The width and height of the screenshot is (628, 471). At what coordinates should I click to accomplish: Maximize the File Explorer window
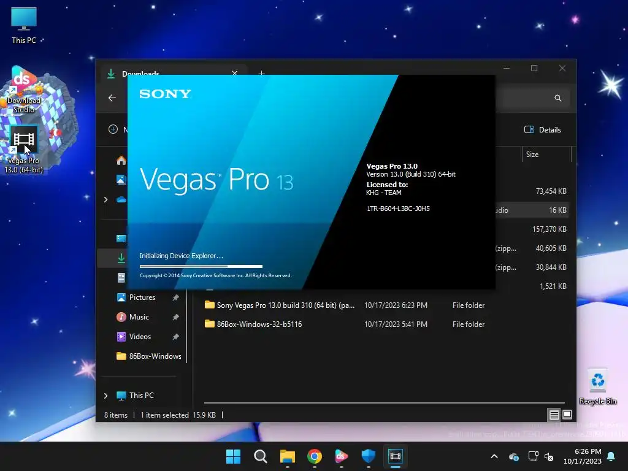pyautogui.click(x=534, y=68)
